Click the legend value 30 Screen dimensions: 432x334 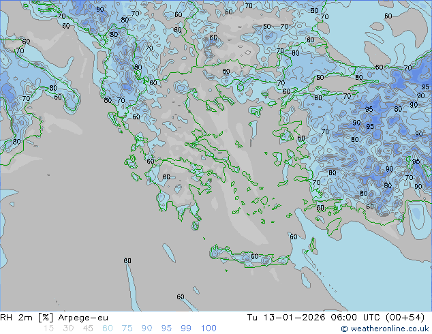(x=68, y=329)
